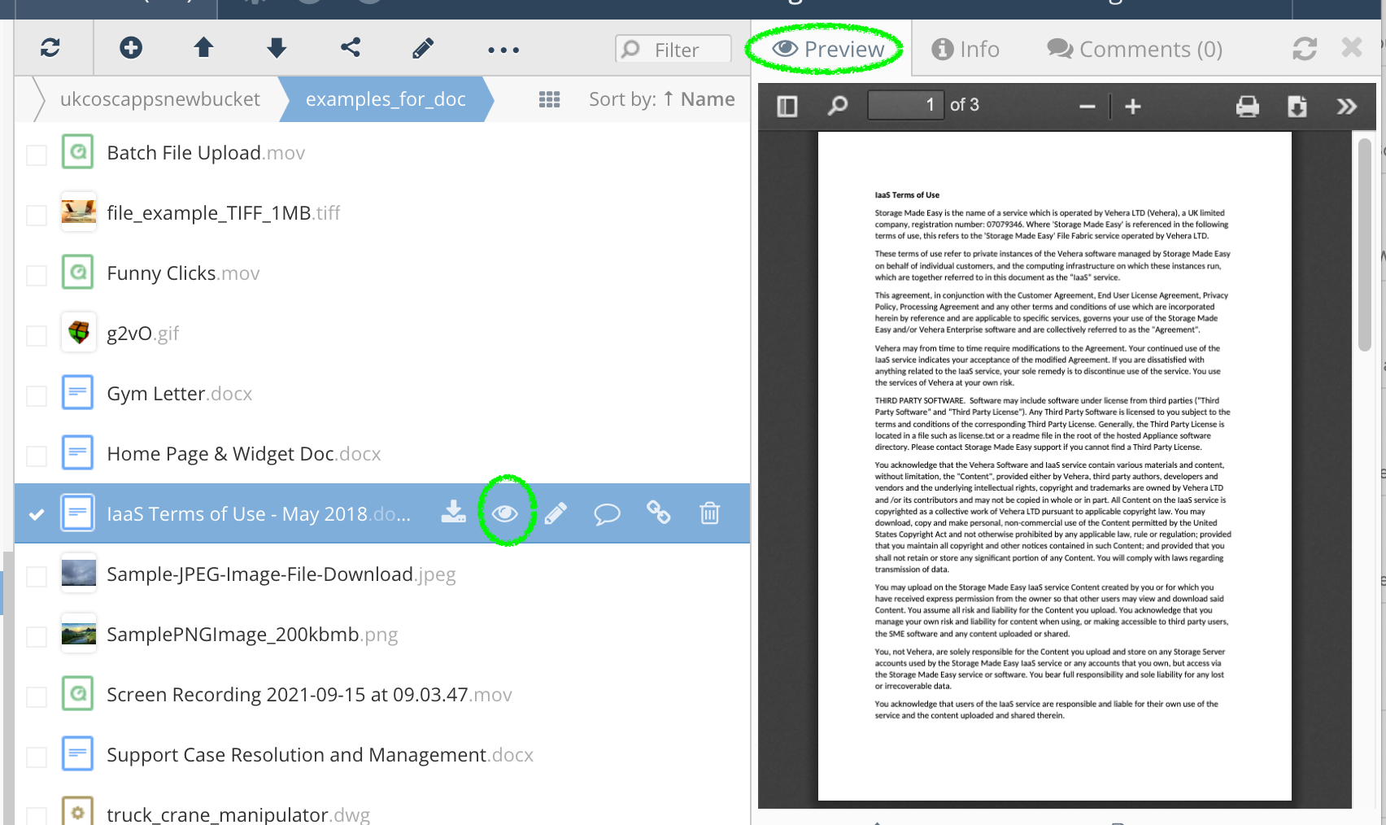The image size is (1386, 825).
Task: Delete the IaaS Terms file via trash icon
Action: point(709,513)
